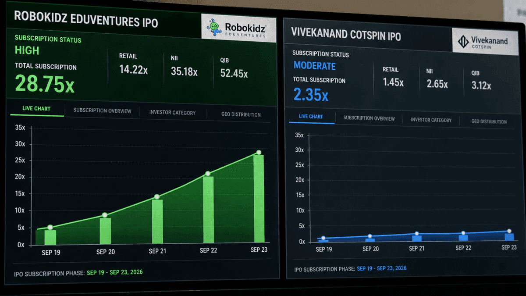The height and width of the screenshot is (296, 526).
Task: Click the green SEP 23 bar in Robokidz chart
Action: pyautogui.click(x=259, y=199)
